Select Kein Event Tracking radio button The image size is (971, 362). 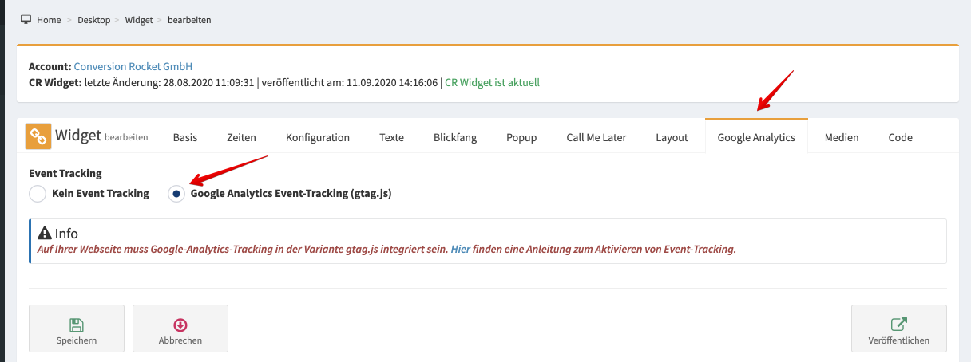tap(38, 194)
